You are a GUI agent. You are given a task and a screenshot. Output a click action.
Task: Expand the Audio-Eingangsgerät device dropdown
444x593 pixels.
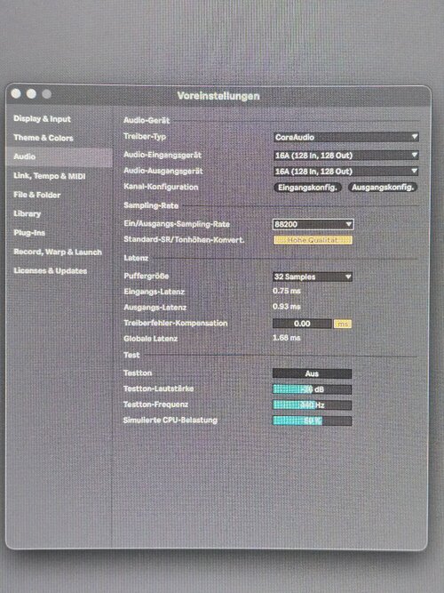click(x=345, y=155)
